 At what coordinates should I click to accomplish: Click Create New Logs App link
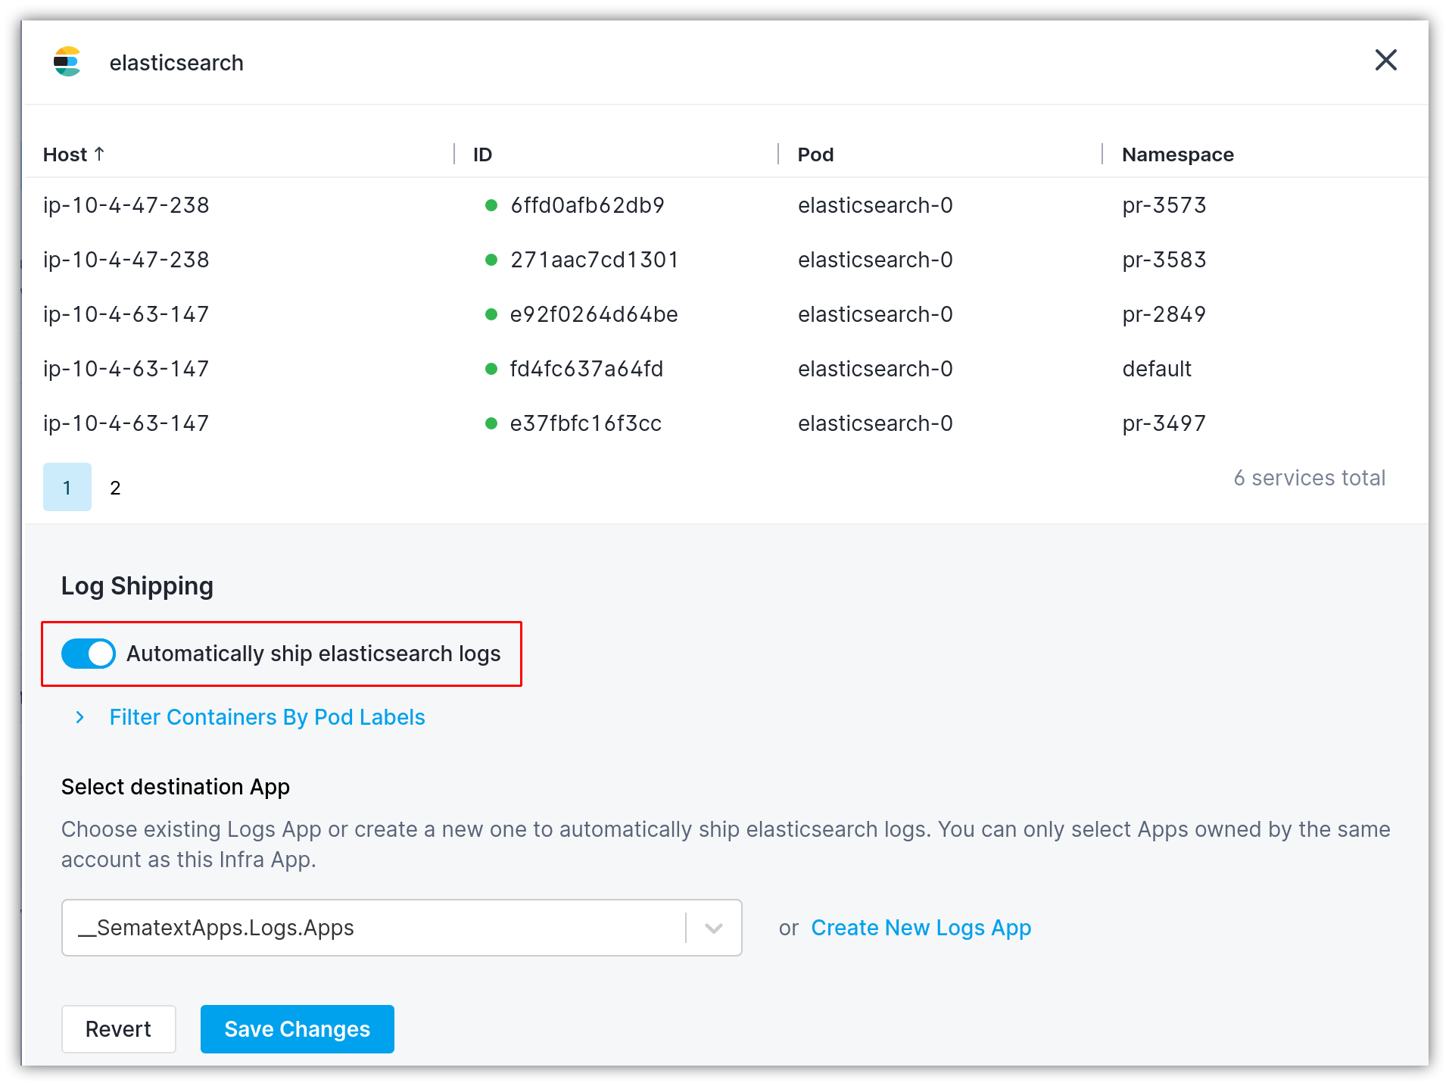tap(921, 928)
